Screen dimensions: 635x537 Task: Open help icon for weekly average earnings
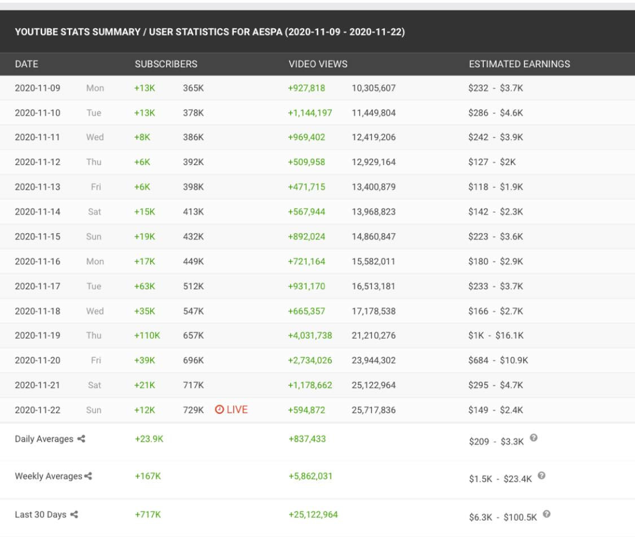tap(541, 475)
